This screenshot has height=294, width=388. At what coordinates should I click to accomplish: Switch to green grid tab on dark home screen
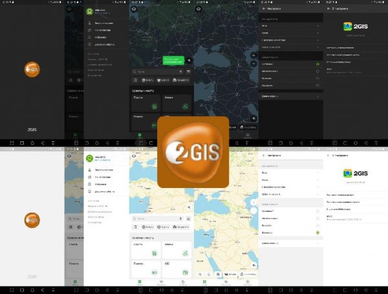click(x=140, y=135)
